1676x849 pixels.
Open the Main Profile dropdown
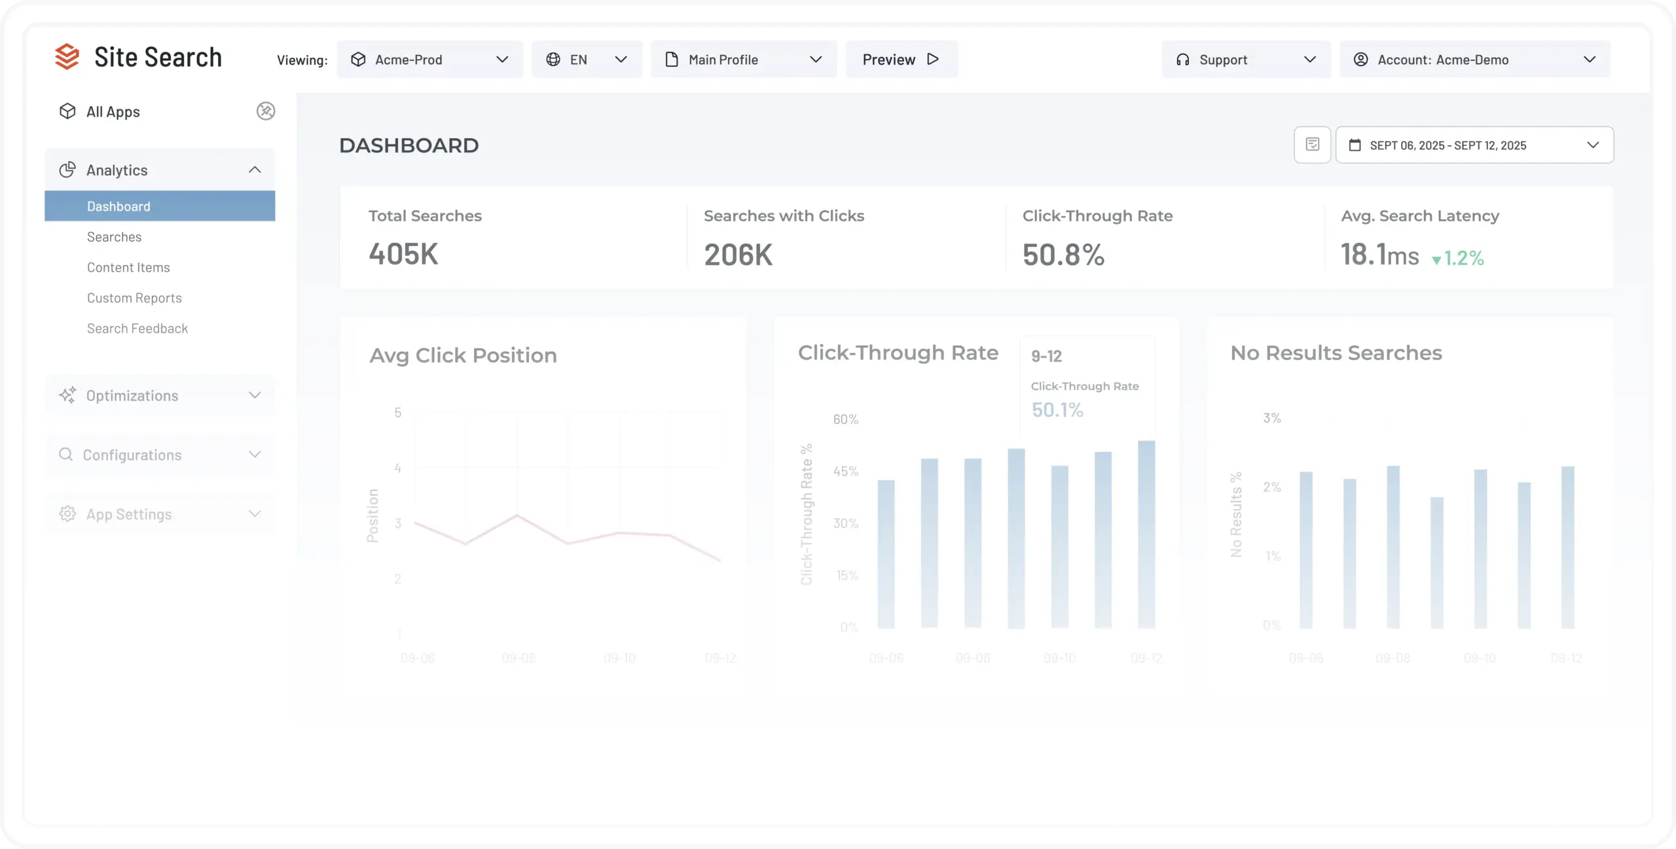[x=743, y=60]
